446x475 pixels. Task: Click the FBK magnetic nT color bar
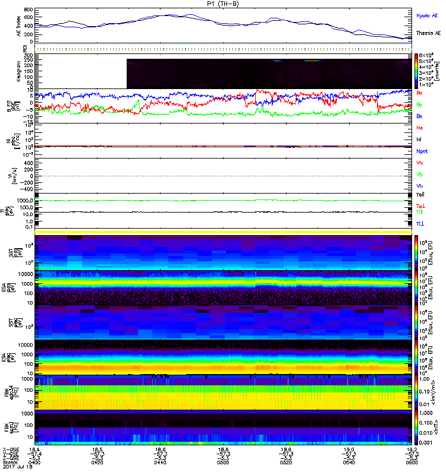coord(416,427)
